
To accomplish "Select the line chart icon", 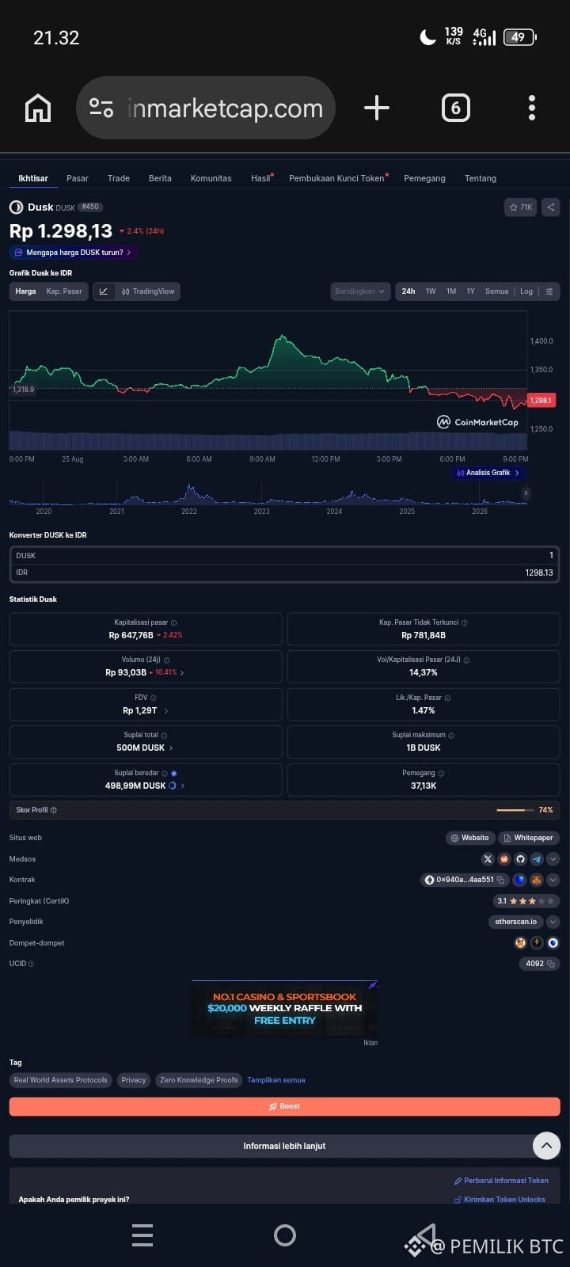I will 104,291.
